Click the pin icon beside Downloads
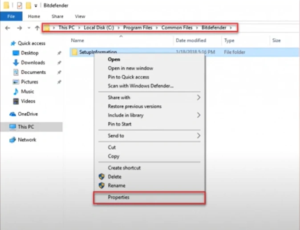Screen dimensions: 300x230 point(59,63)
